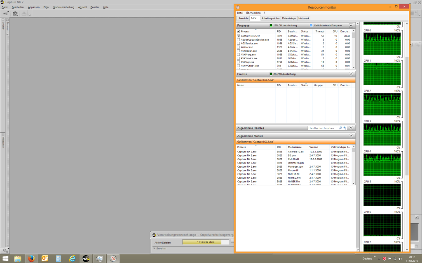The width and height of the screenshot is (422, 263).
Task: Collapse the Prozesse section
Action: coord(351,25)
